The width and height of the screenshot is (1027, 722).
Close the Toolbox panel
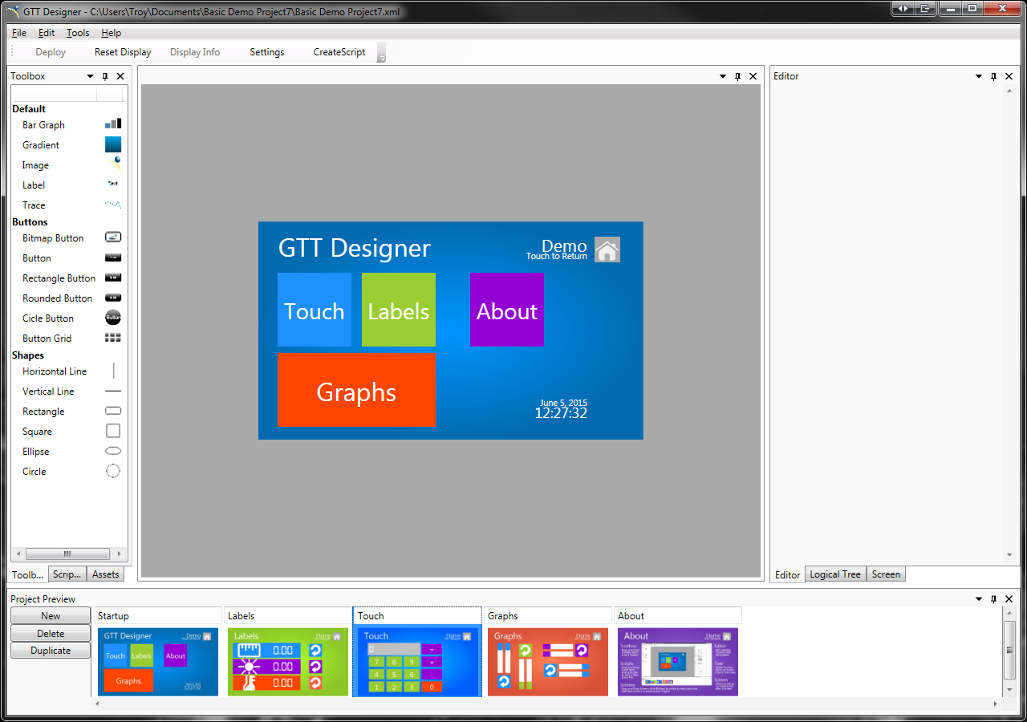[120, 76]
